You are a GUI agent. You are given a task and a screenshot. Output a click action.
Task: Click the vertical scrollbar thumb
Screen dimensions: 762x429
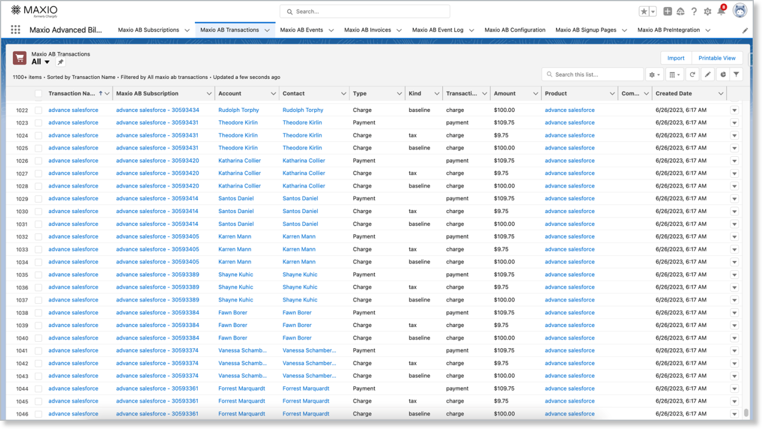click(x=746, y=413)
